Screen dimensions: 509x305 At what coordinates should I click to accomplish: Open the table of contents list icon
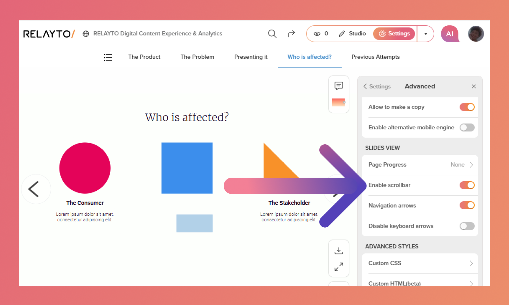click(108, 57)
